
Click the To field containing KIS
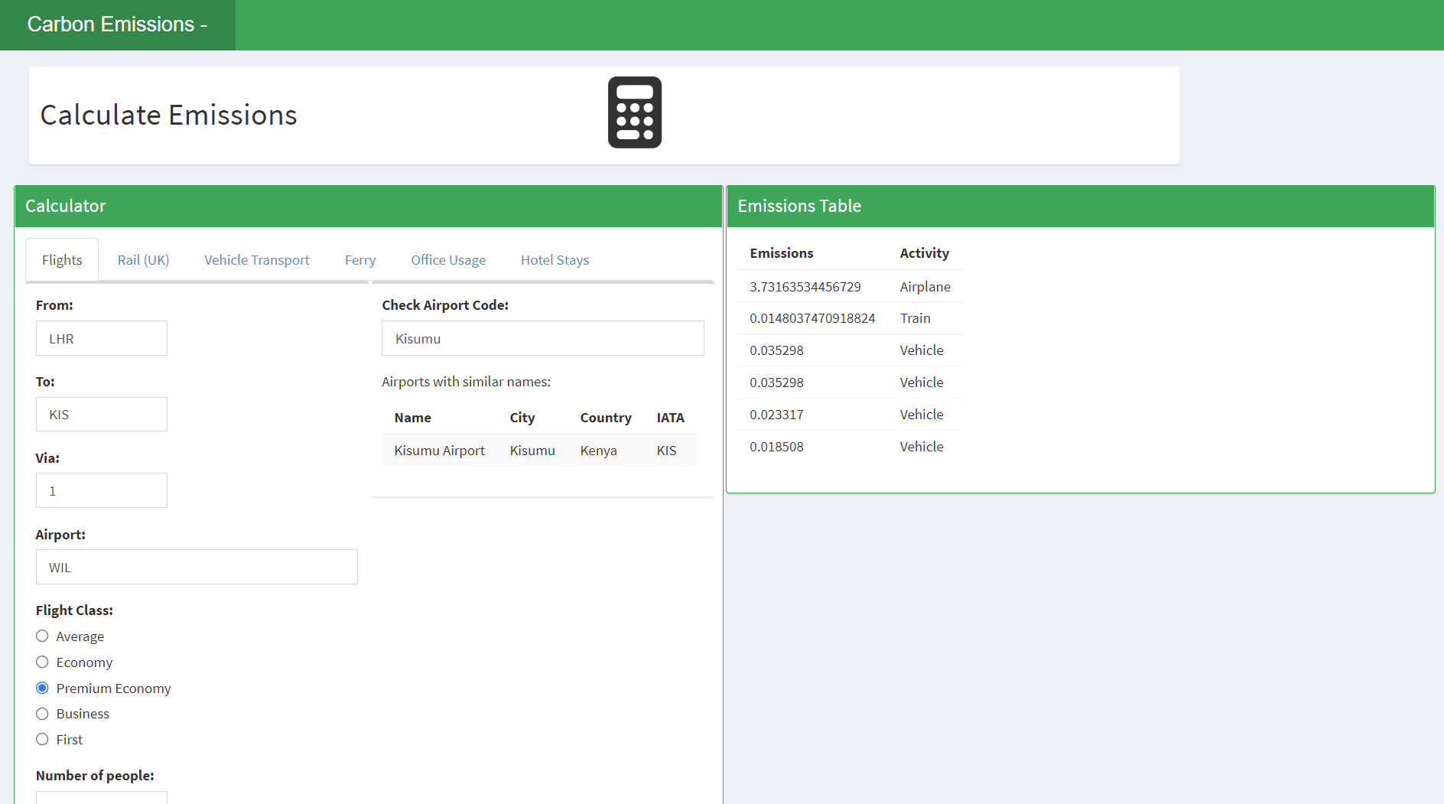pyautogui.click(x=102, y=414)
